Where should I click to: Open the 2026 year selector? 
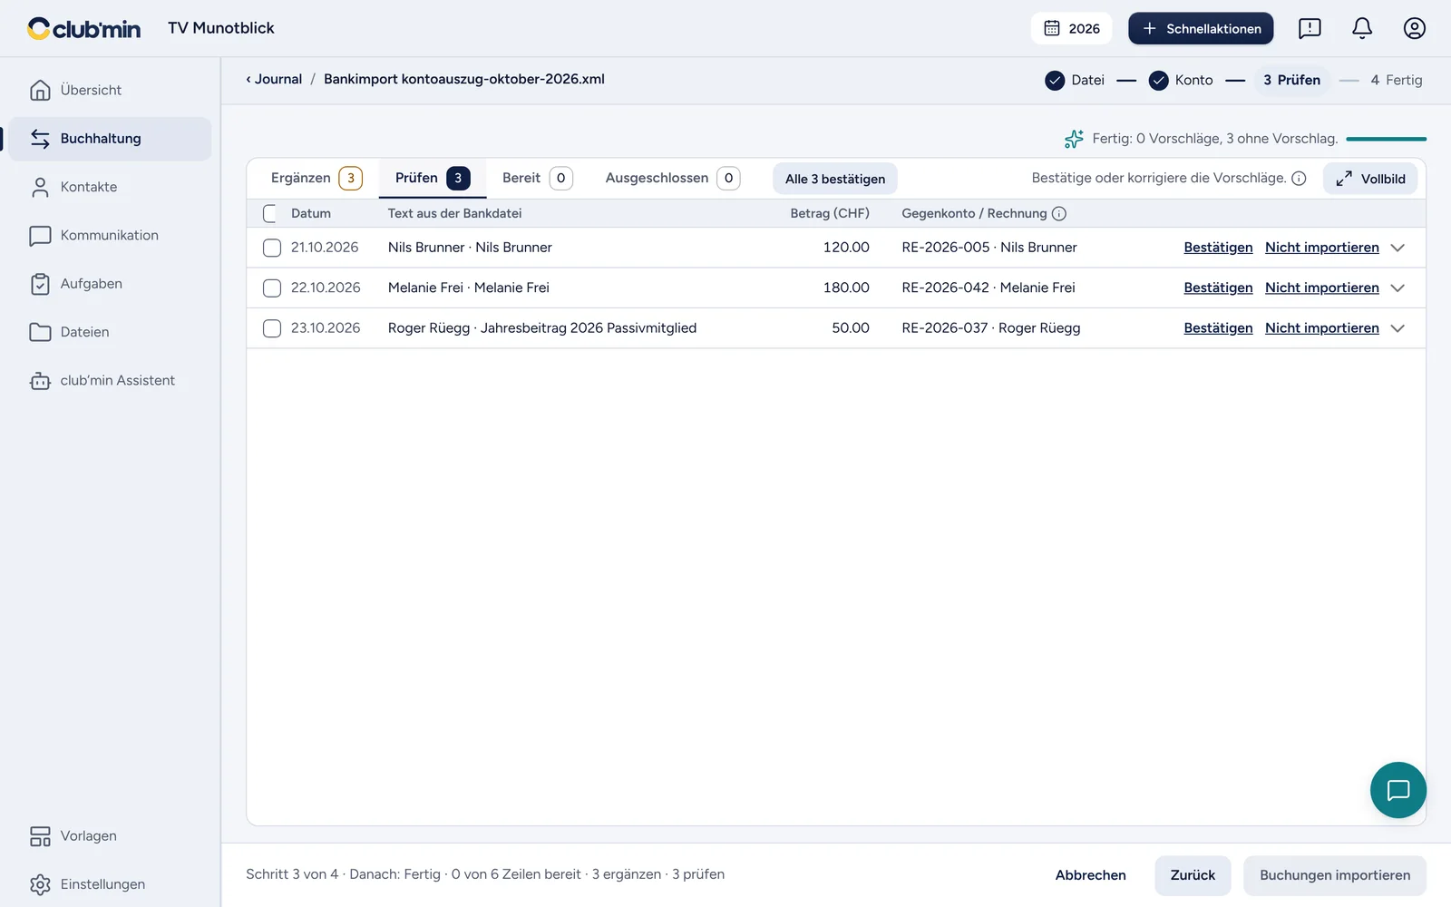[x=1072, y=28]
